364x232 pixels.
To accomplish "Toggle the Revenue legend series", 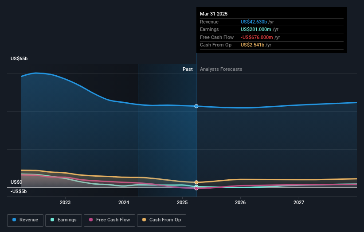I will [25, 220].
